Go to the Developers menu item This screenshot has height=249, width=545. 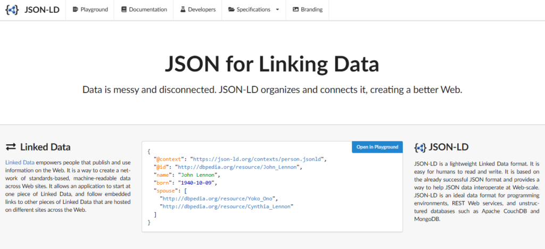click(x=198, y=10)
